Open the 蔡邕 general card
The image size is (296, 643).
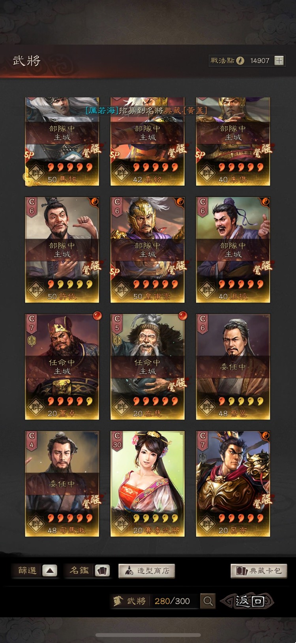[x=233, y=367]
